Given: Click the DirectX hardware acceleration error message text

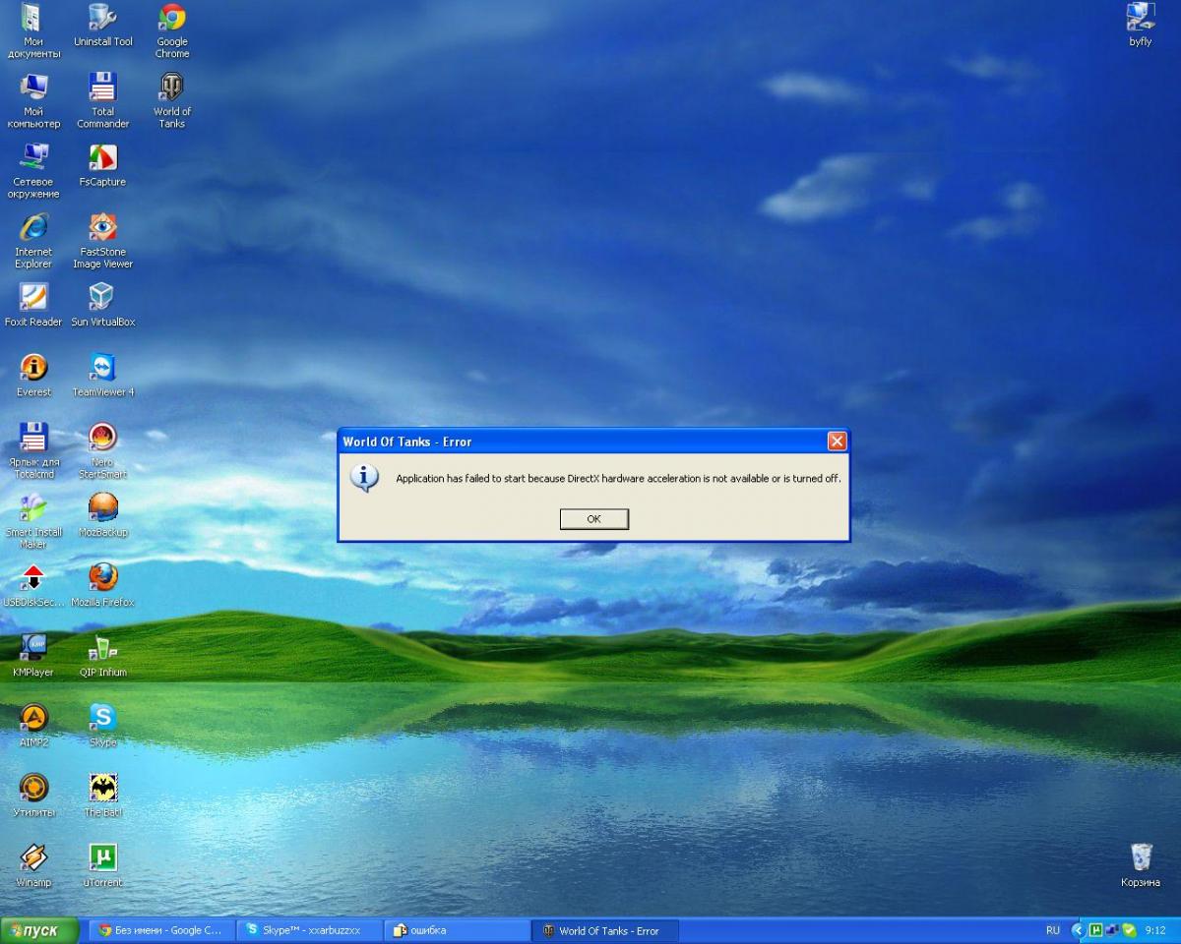Looking at the screenshot, I should [618, 479].
